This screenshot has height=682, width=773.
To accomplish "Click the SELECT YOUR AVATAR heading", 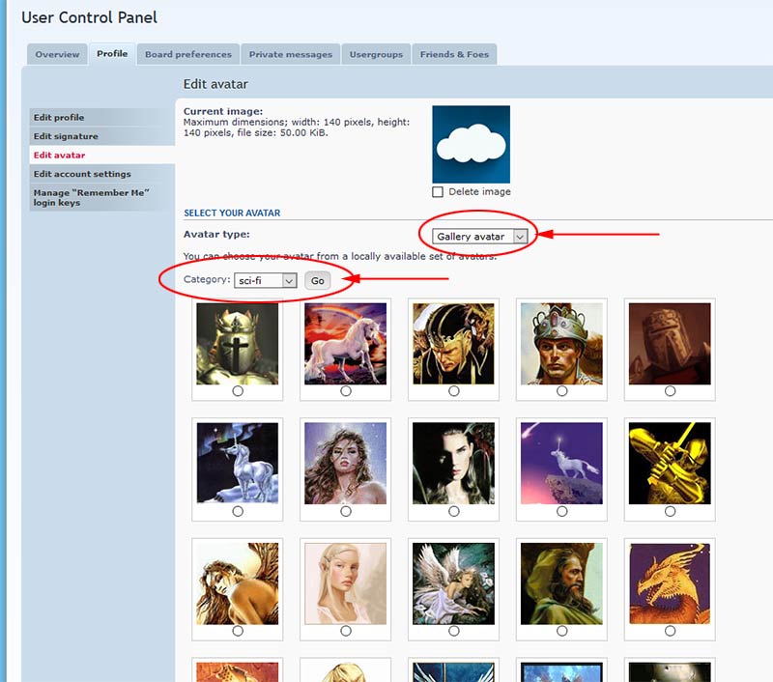I will click(x=232, y=213).
